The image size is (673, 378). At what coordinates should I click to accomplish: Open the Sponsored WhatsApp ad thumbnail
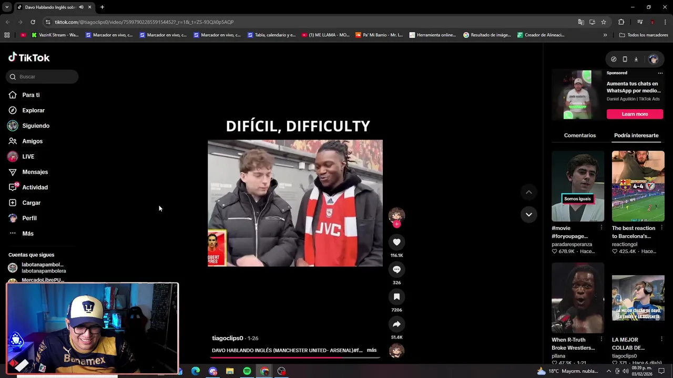coord(578,95)
